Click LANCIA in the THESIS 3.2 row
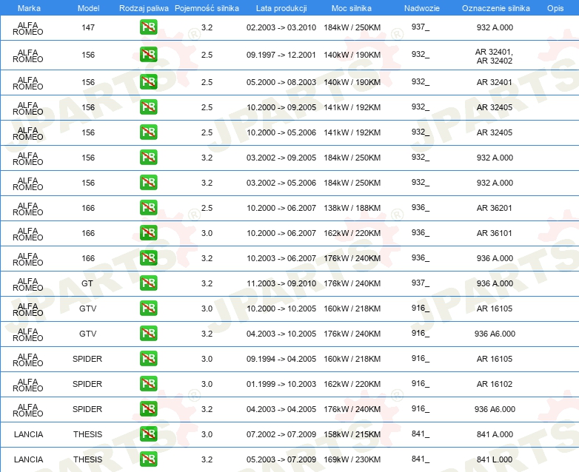Screen dimensions: 579x472 tap(28, 459)
